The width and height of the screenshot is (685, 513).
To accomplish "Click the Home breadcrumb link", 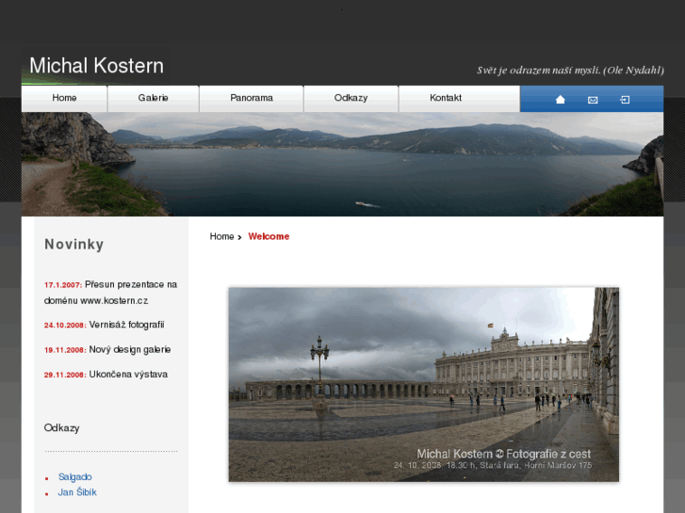I will pyautogui.click(x=222, y=236).
